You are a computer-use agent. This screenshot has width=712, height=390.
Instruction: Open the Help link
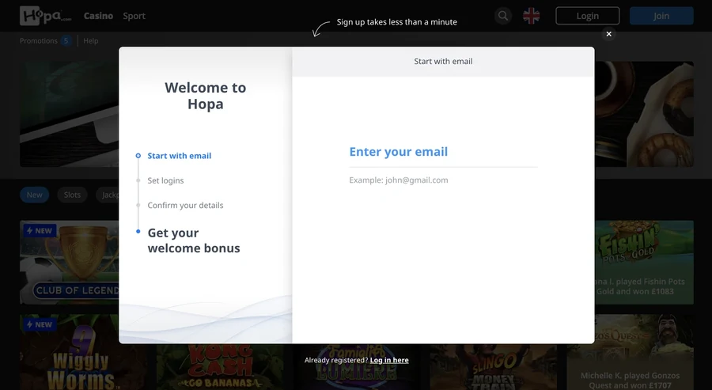click(91, 41)
